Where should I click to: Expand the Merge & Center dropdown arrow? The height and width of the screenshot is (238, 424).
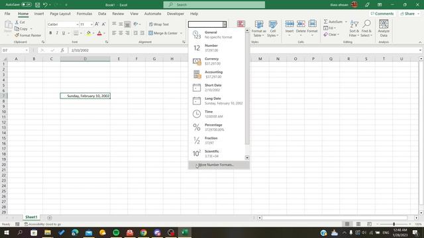181,33
